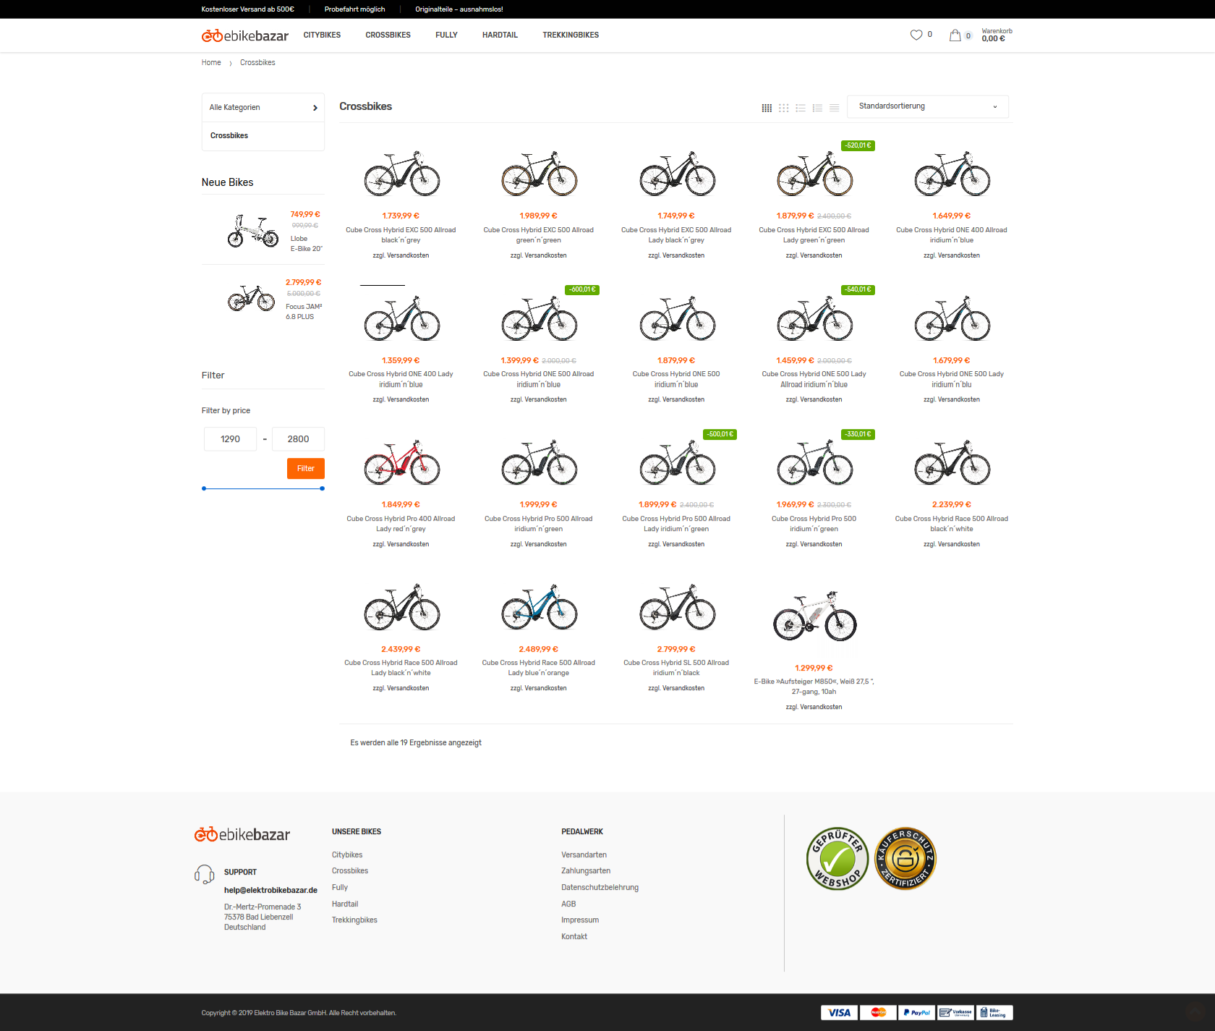Viewport: 1215px width, 1031px height.
Task: Click the -600,01 € discount badge
Action: coord(583,289)
